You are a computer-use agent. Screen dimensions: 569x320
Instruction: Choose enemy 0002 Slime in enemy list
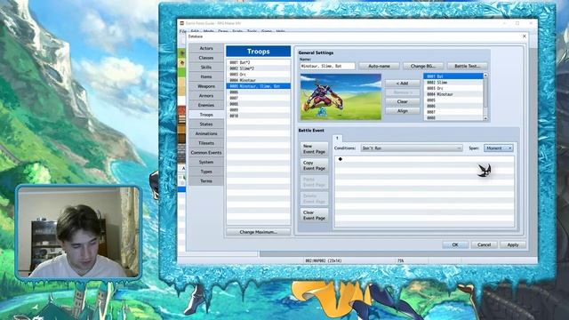click(453, 83)
